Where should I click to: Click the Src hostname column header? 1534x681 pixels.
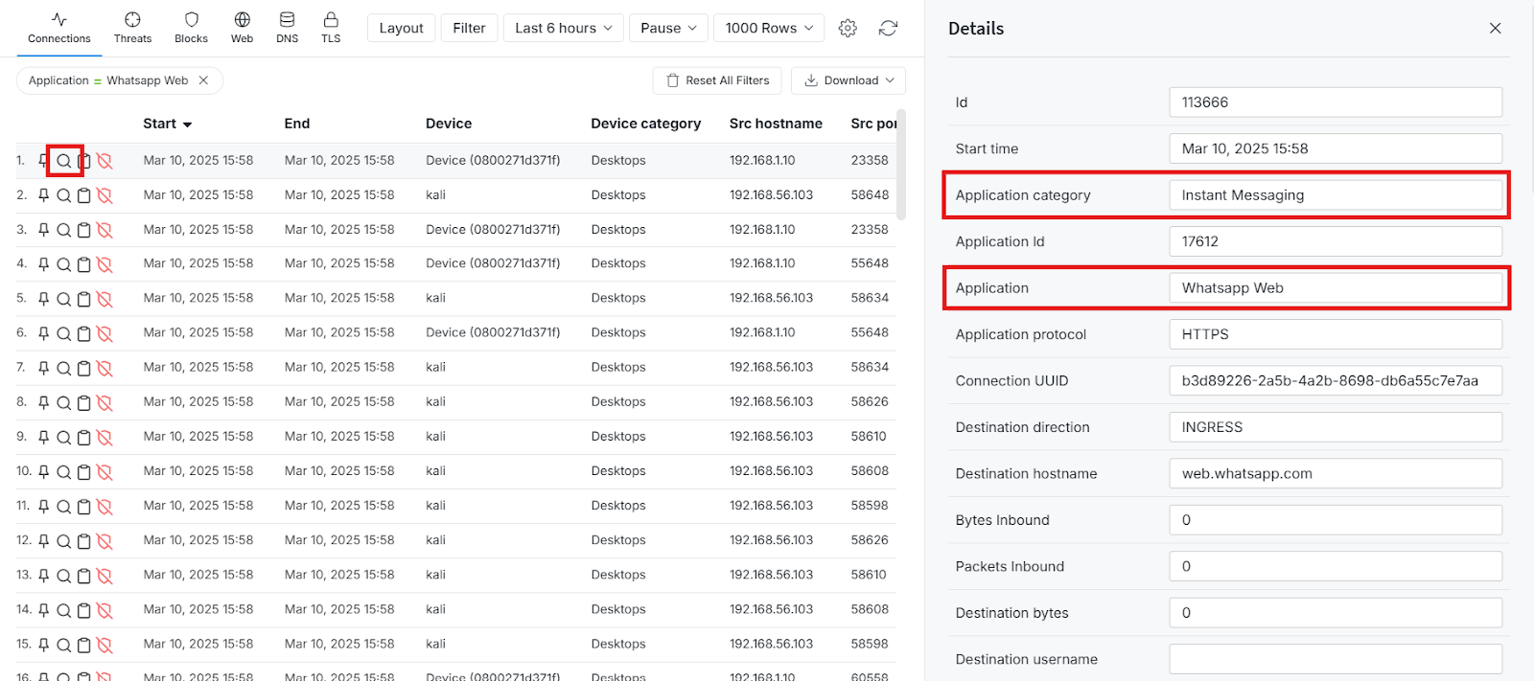click(x=776, y=124)
